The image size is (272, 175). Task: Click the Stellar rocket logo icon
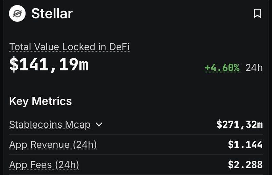[x=17, y=14]
